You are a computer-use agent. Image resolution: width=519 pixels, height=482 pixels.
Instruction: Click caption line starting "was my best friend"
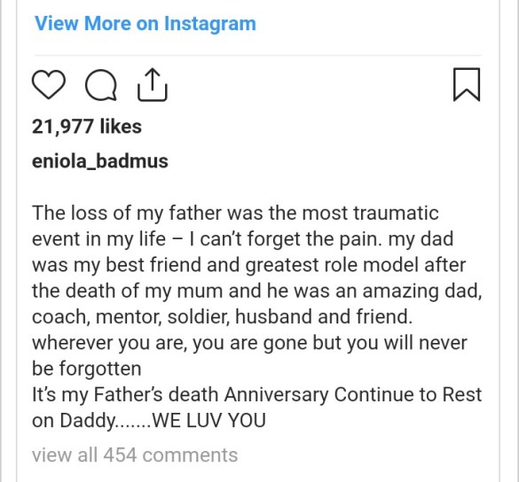click(249, 265)
